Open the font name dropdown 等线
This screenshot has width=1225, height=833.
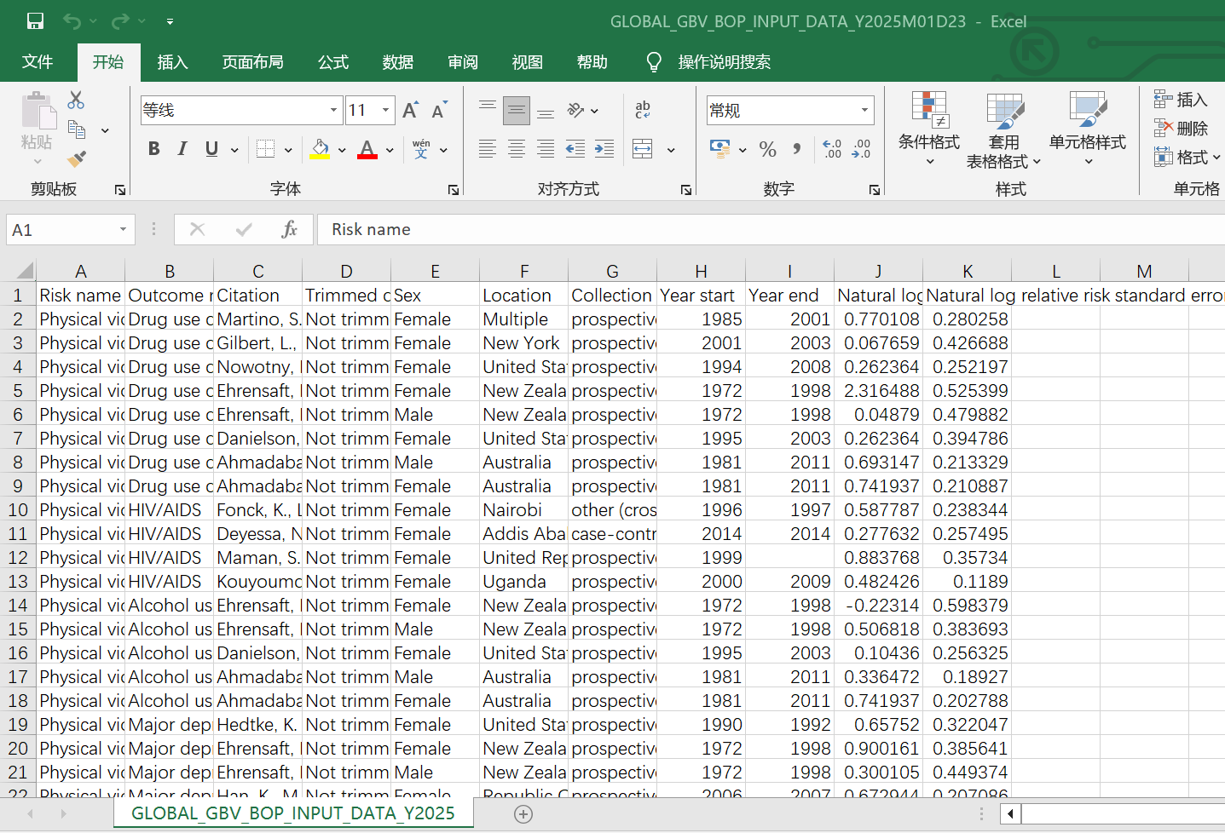click(333, 110)
